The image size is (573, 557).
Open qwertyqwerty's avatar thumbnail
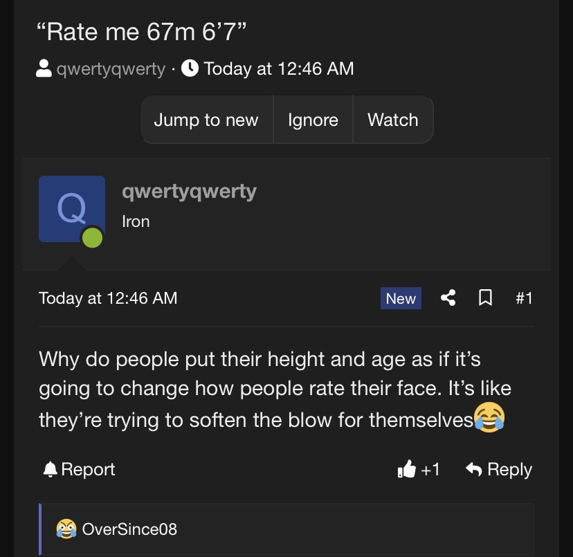[x=72, y=209]
